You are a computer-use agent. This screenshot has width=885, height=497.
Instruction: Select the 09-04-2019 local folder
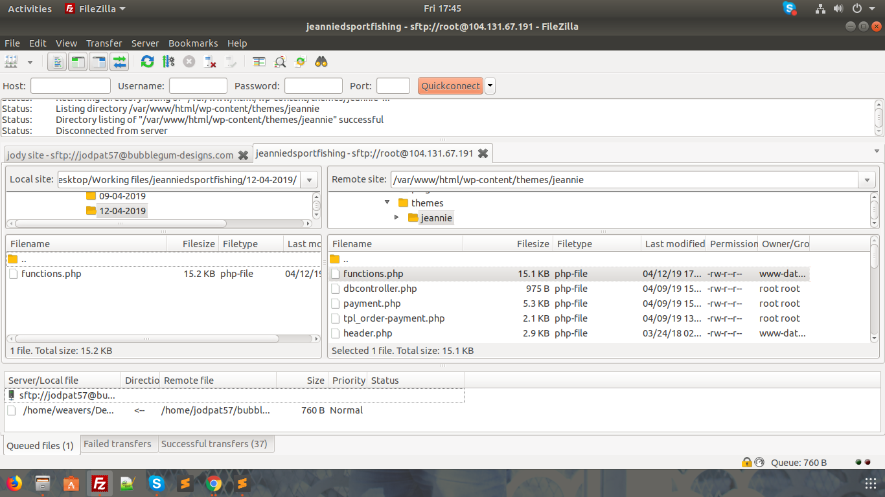point(122,196)
